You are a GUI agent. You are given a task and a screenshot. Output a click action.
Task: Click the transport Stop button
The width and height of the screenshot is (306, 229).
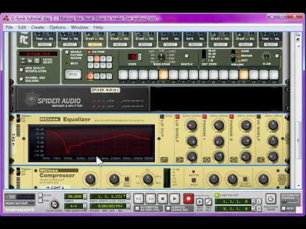coord(163,199)
